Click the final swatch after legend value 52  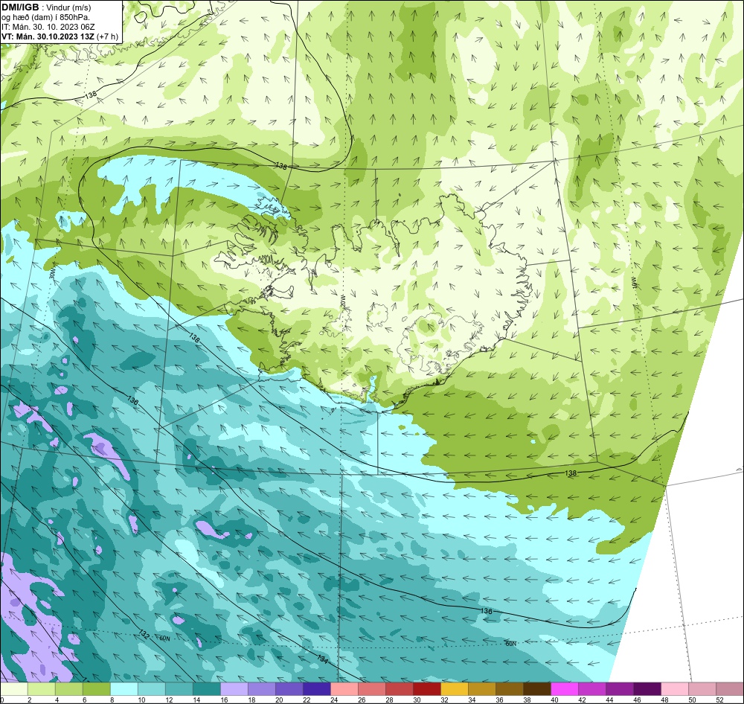pos(730,688)
